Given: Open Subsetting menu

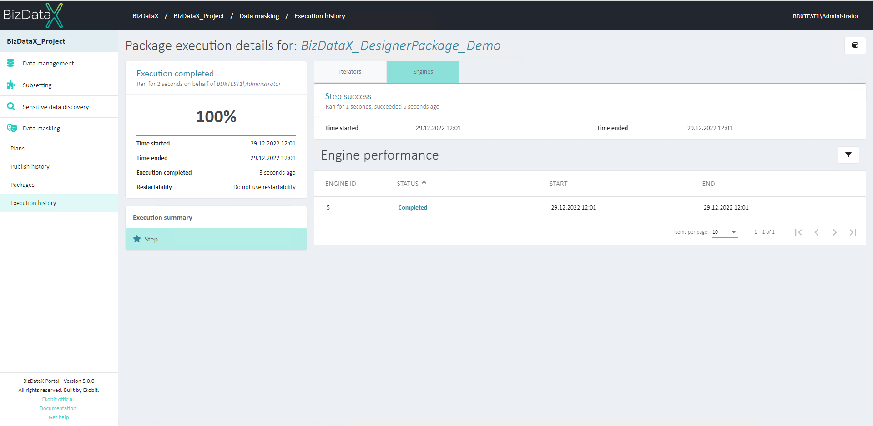Looking at the screenshot, I should click(x=59, y=85).
